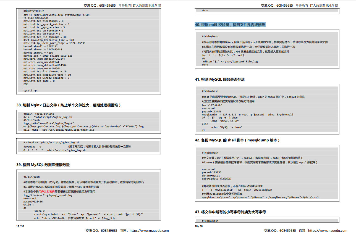
Task: Click the '[ ! -d /mysqlbackup ]' line
Action: pyautogui.click(x=237, y=190)
